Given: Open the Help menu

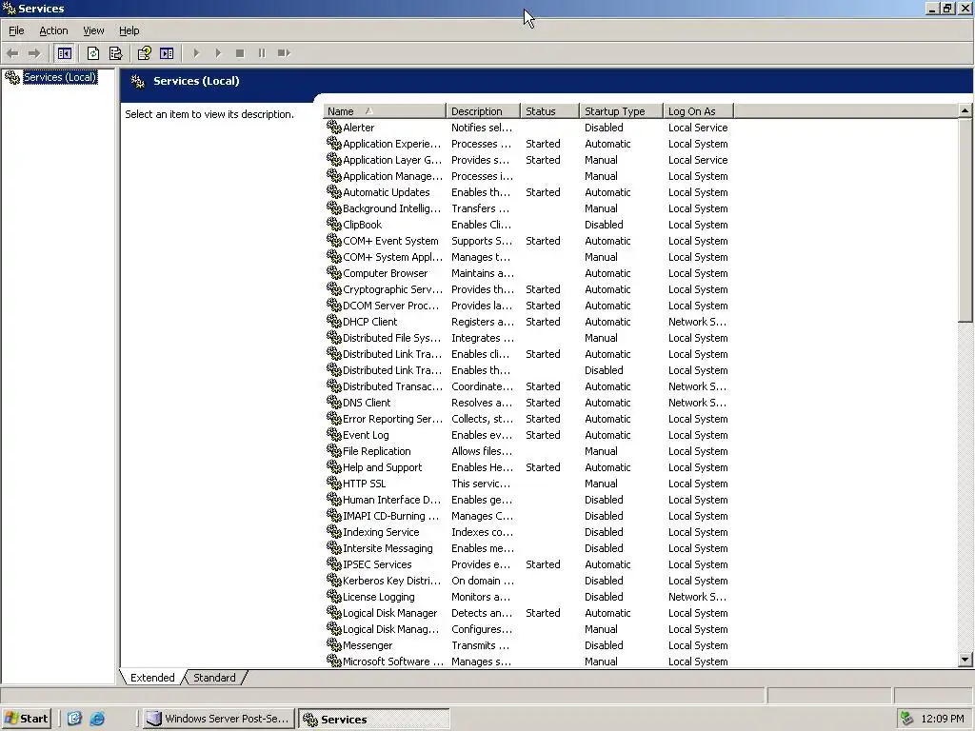Looking at the screenshot, I should tap(129, 30).
